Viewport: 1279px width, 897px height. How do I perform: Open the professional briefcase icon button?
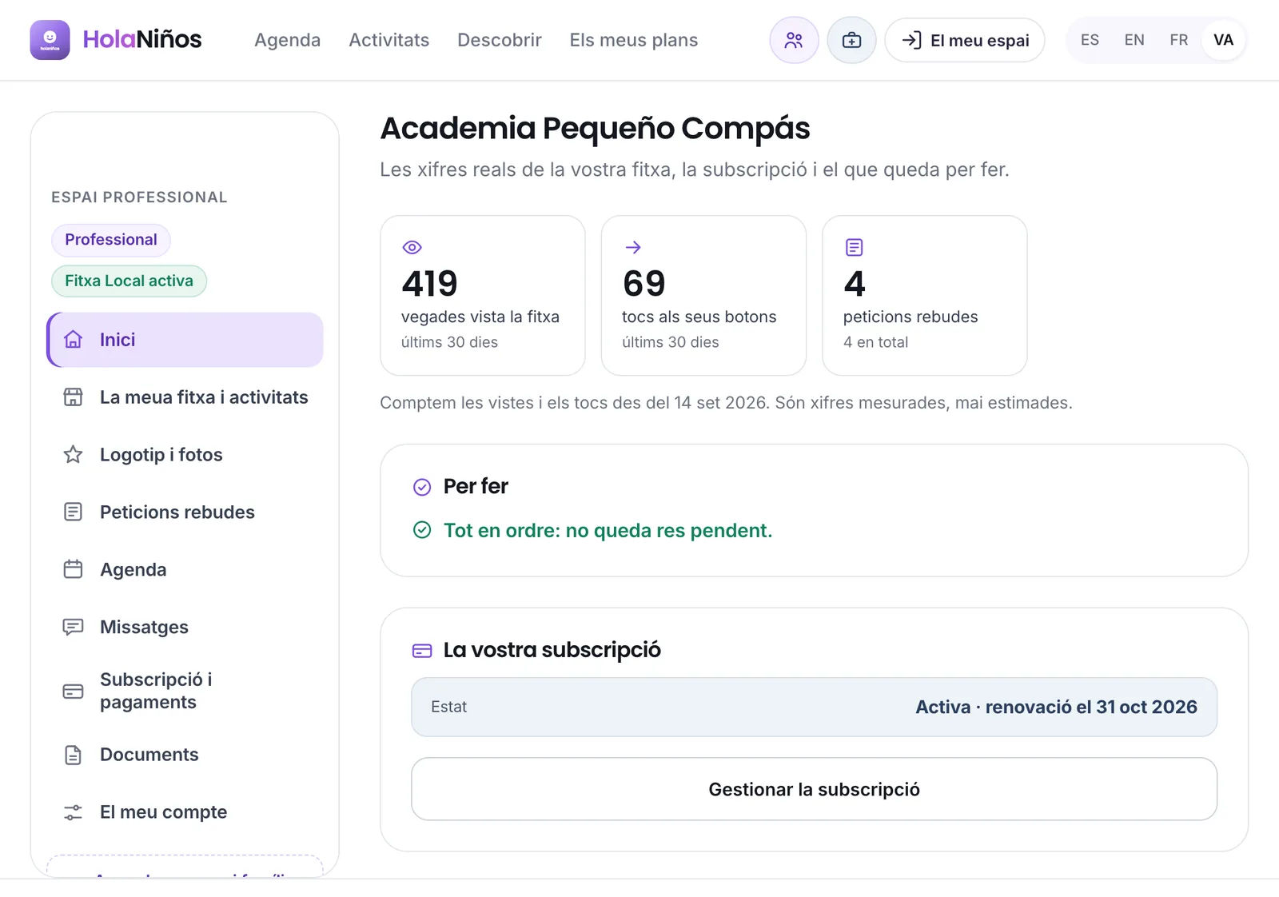[851, 40]
